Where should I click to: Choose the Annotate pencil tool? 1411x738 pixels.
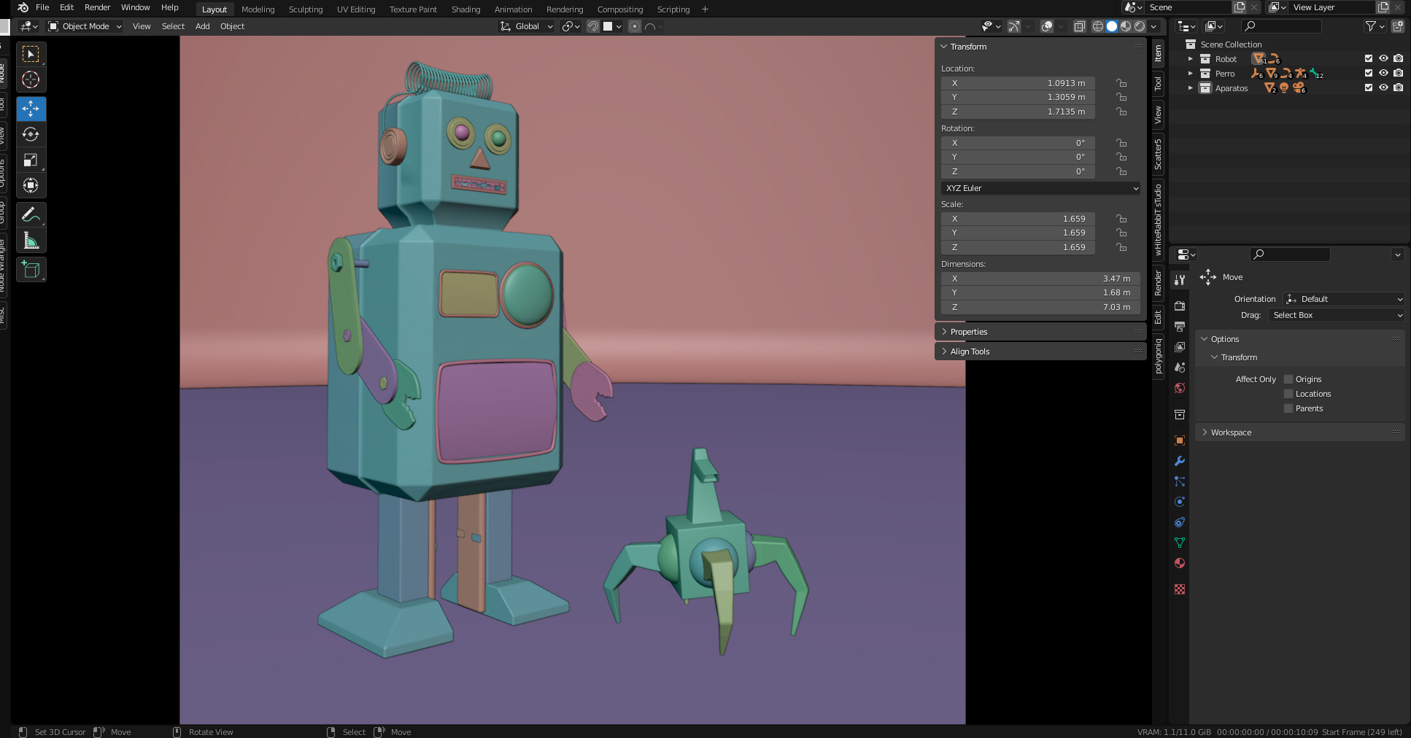click(31, 214)
